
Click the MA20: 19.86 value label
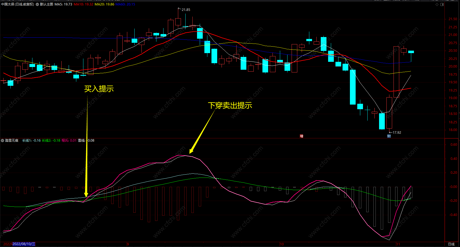click(104, 4)
